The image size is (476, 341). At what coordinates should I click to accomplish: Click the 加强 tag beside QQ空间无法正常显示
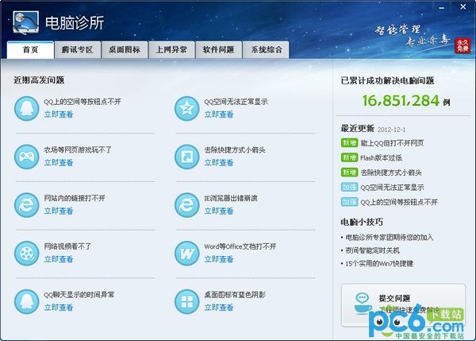tap(349, 187)
